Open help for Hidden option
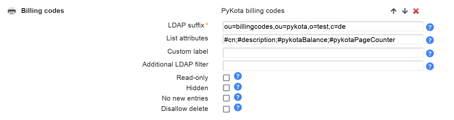Image resolution: width=454 pixels, height=120 pixels. pos(238,87)
